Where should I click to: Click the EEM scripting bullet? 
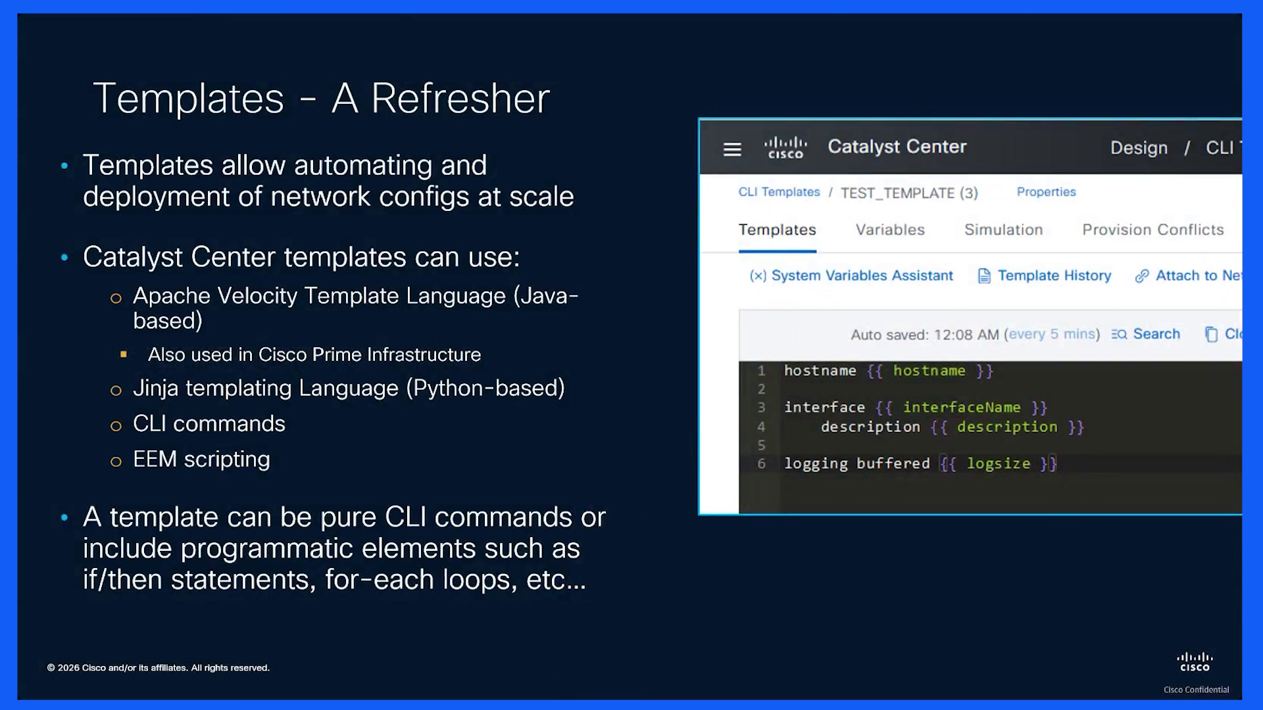pos(201,460)
